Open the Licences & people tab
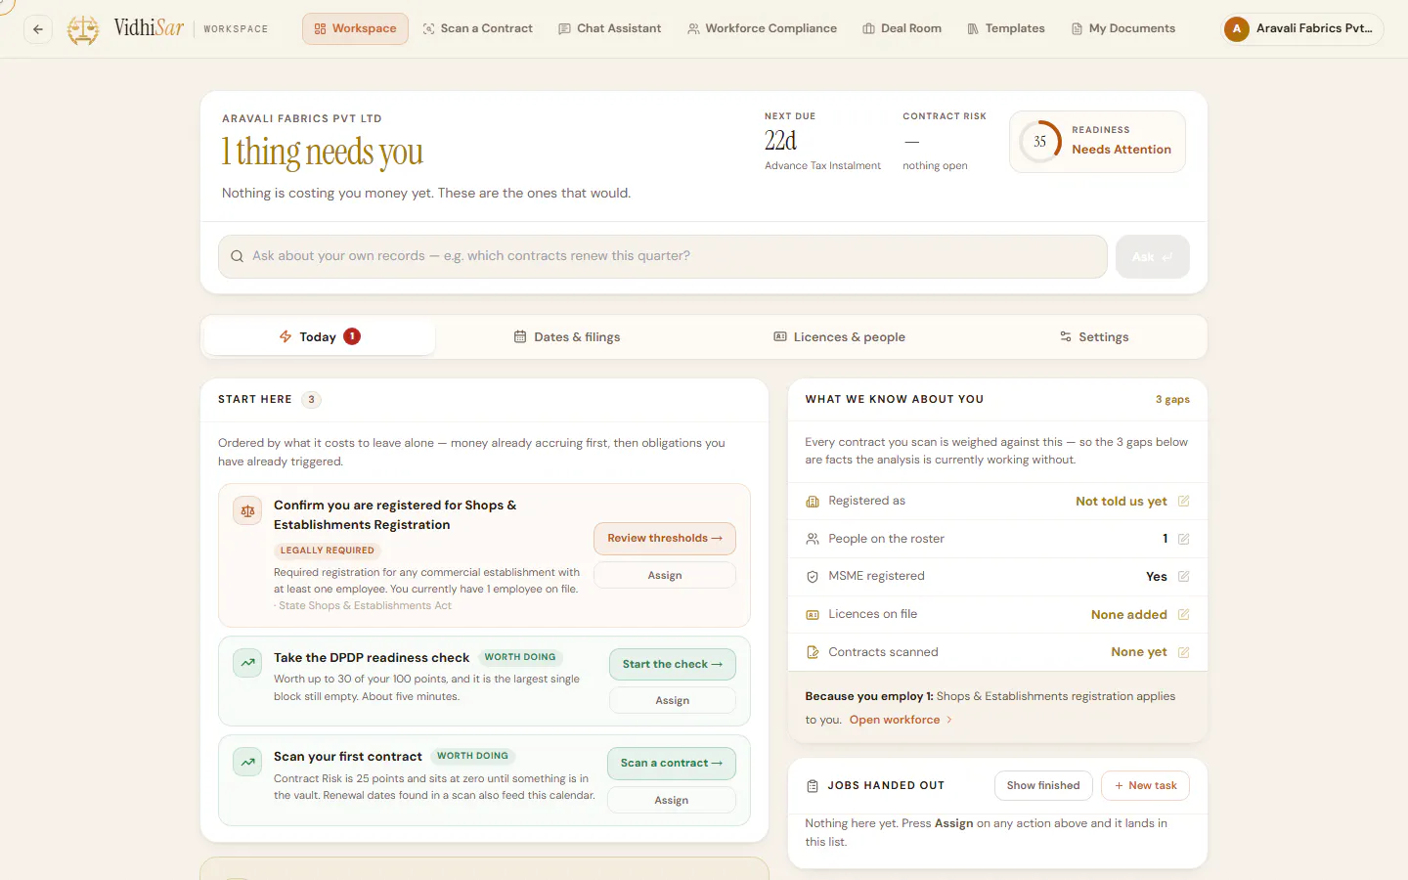 click(839, 337)
